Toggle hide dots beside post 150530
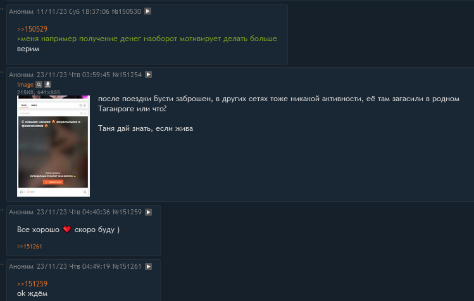 [2, 9]
